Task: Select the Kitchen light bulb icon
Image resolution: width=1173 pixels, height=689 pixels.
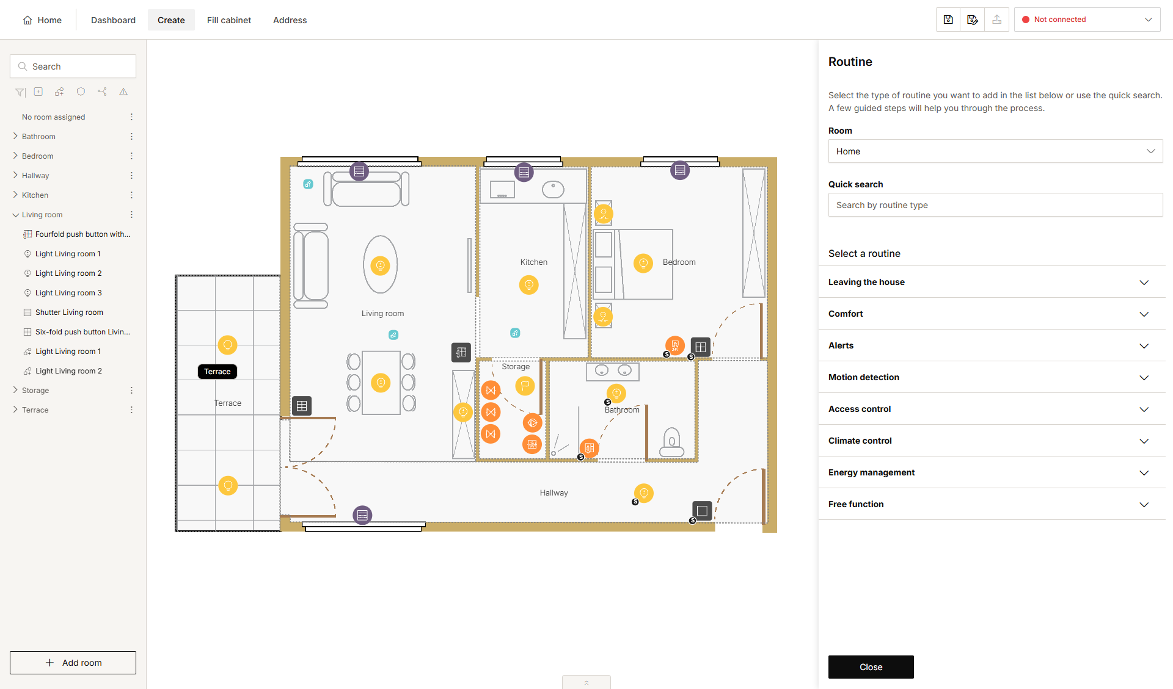Action: 528,284
